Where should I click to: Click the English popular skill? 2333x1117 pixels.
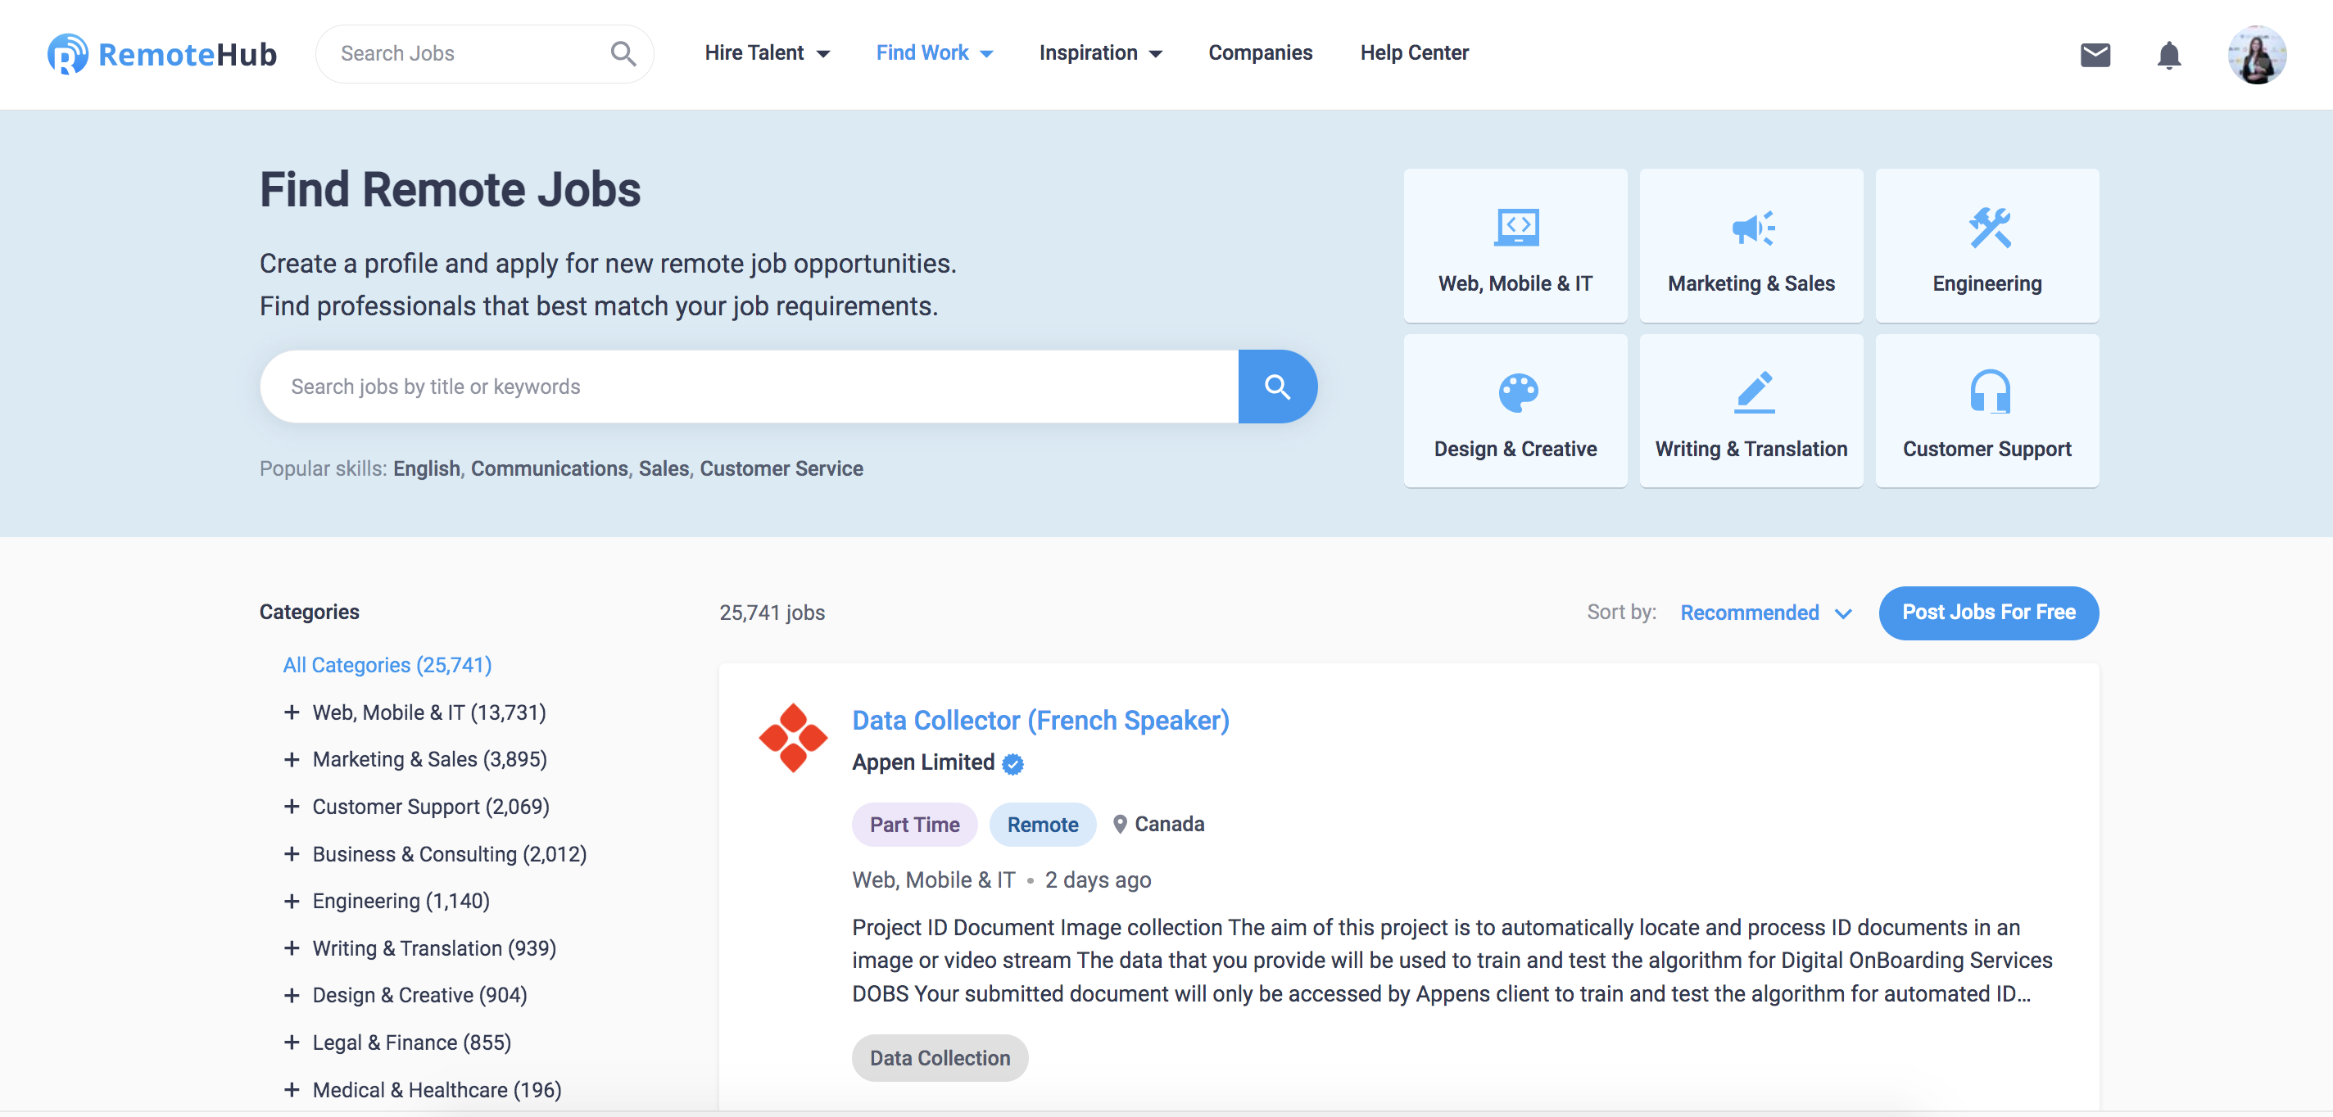pyautogui.click(x=426, y=469)
